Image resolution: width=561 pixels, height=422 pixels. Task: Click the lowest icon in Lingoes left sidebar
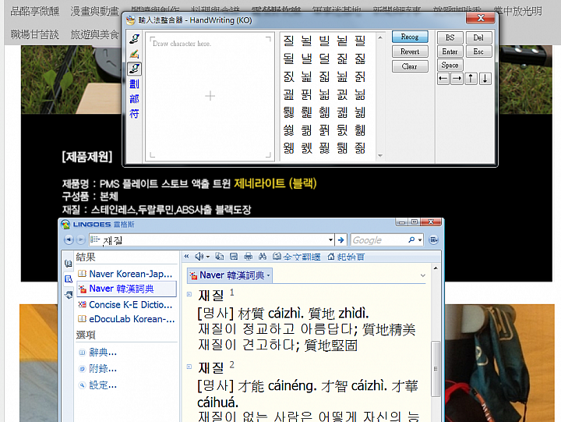tap(69, 295)
